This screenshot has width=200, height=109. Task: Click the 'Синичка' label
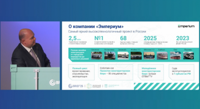coord(95,50)
